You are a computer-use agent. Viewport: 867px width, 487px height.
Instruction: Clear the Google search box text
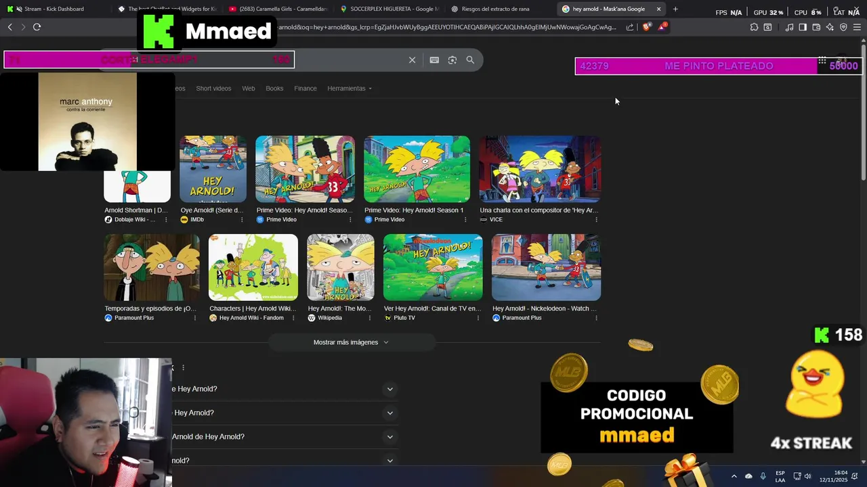tap(412, 60)
